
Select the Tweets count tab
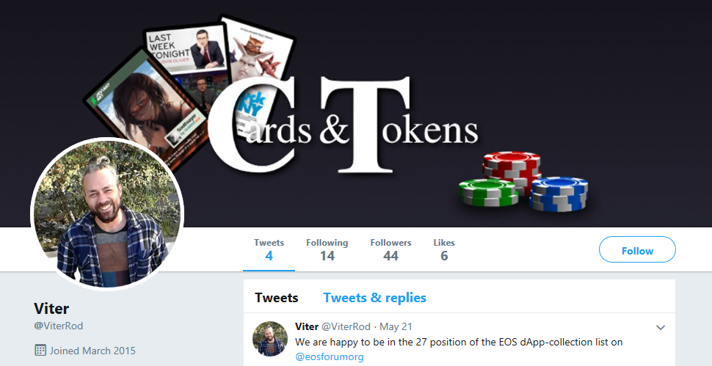(269, 249)
